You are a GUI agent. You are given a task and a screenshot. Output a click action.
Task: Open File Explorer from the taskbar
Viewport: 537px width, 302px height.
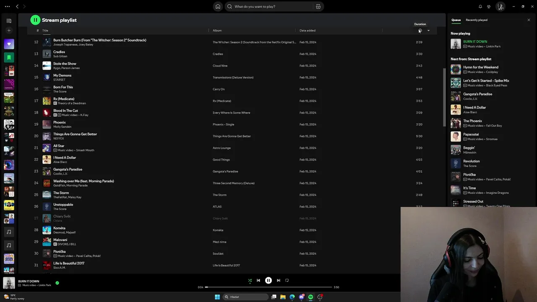283,297
